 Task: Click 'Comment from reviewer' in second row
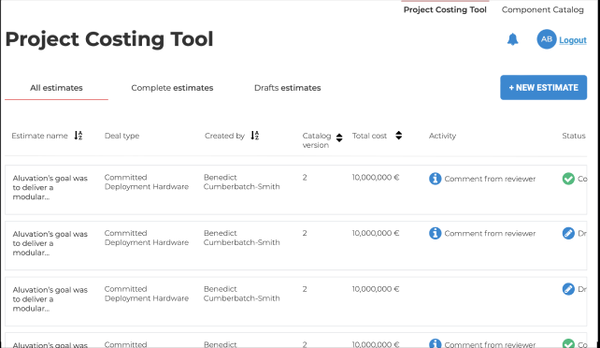(490, 234)
